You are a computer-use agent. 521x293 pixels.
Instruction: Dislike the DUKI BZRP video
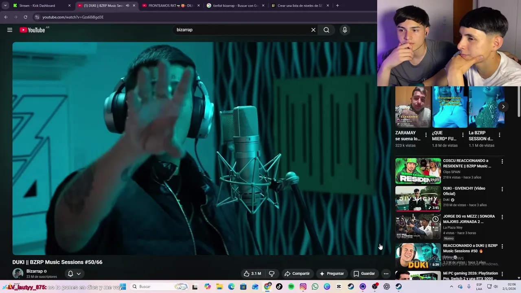[x=271, y=273]
